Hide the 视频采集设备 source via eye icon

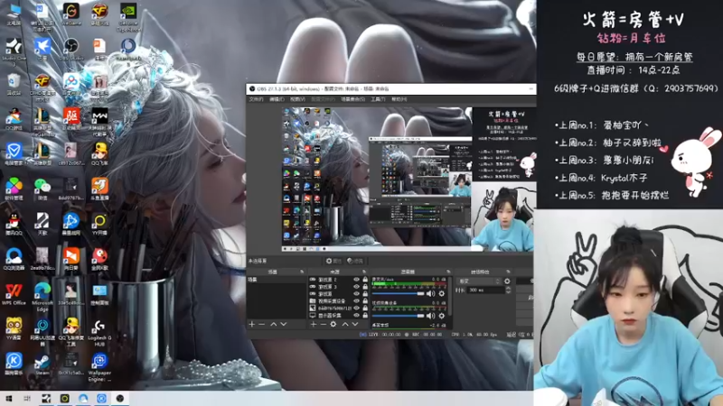(356, 300)
